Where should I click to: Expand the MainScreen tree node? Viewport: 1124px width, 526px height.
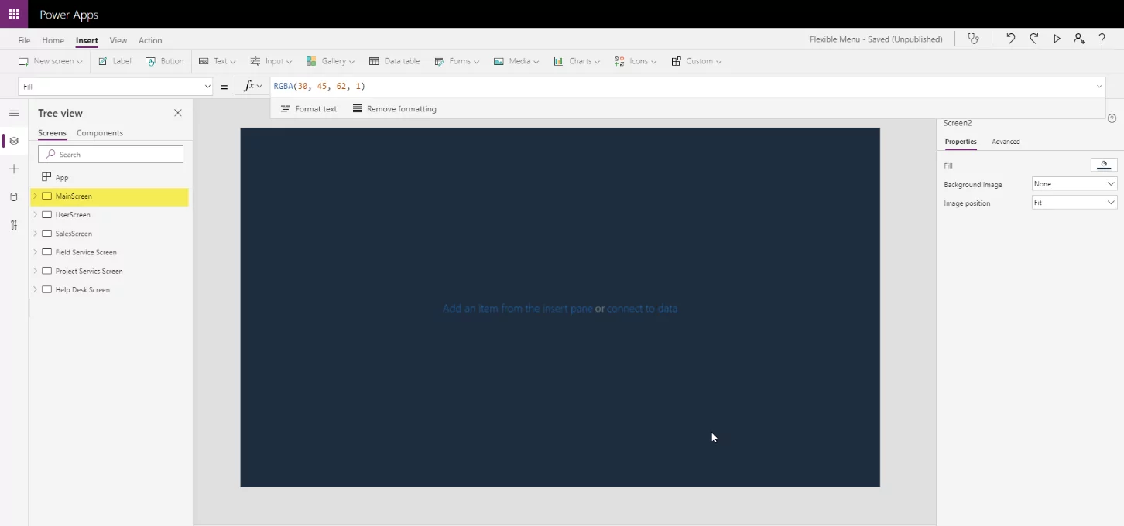point(35,196)
